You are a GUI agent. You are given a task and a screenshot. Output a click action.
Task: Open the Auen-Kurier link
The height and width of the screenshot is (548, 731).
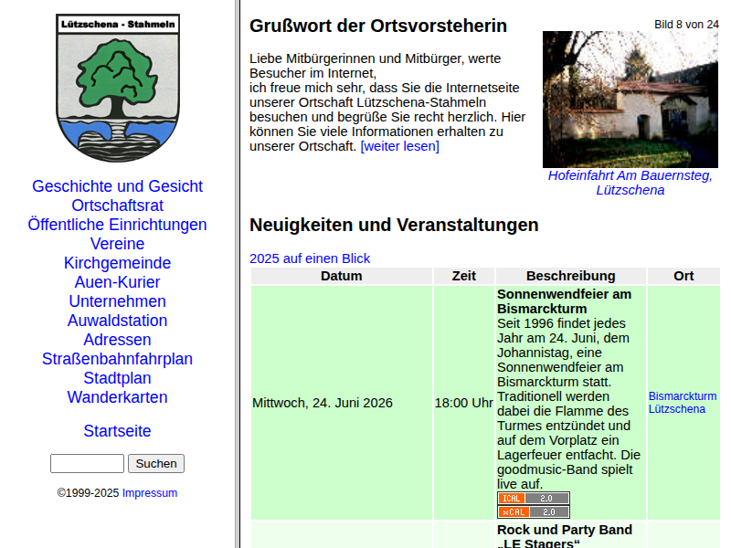(x=118, y=282)
